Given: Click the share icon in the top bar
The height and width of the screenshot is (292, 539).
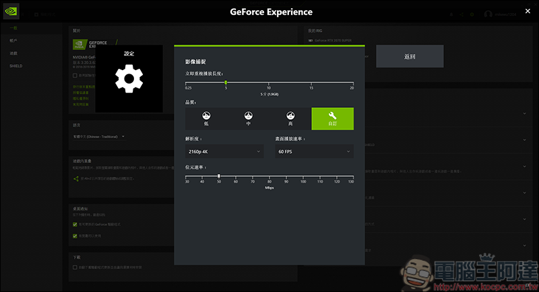Looking at the screenshot, I should 462,14.
